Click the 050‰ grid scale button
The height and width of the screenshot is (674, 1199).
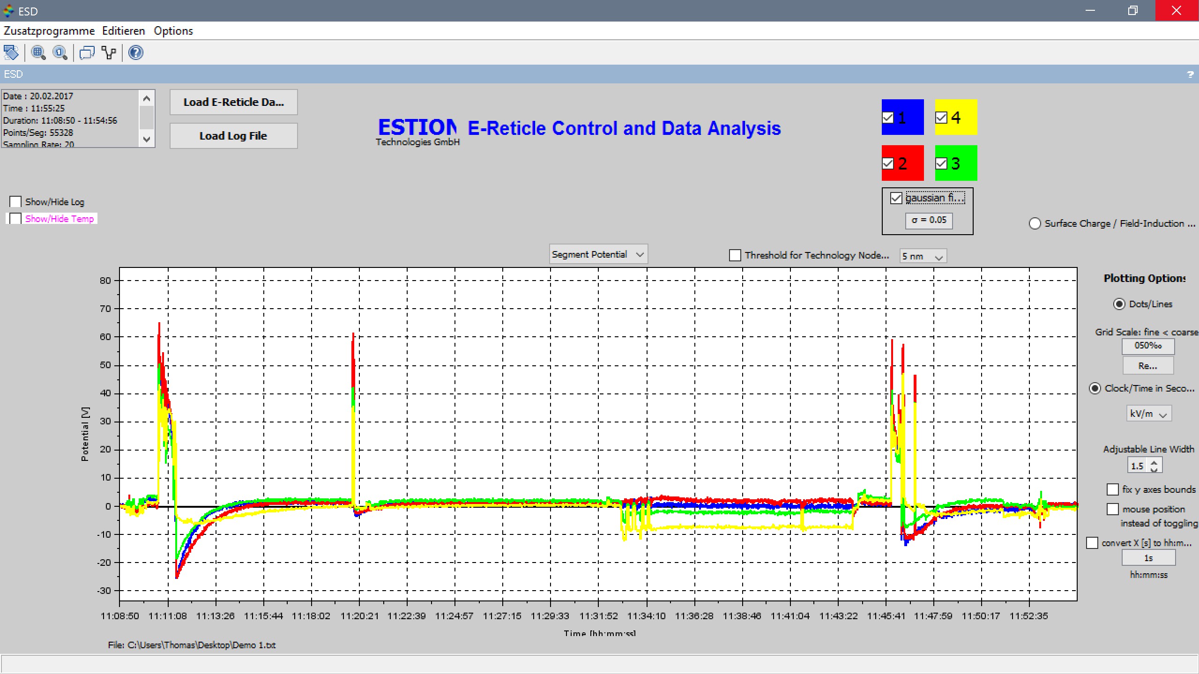point(1148,346)
